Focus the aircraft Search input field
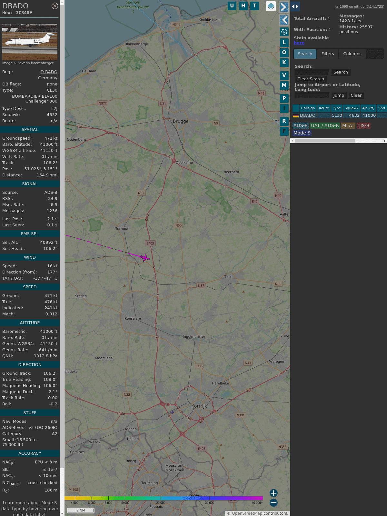The height and width of the screenshot is (516, 387). [312, 72]
